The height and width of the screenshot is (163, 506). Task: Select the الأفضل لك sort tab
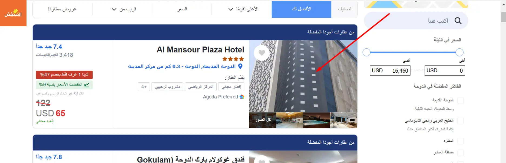click(302, 9)
